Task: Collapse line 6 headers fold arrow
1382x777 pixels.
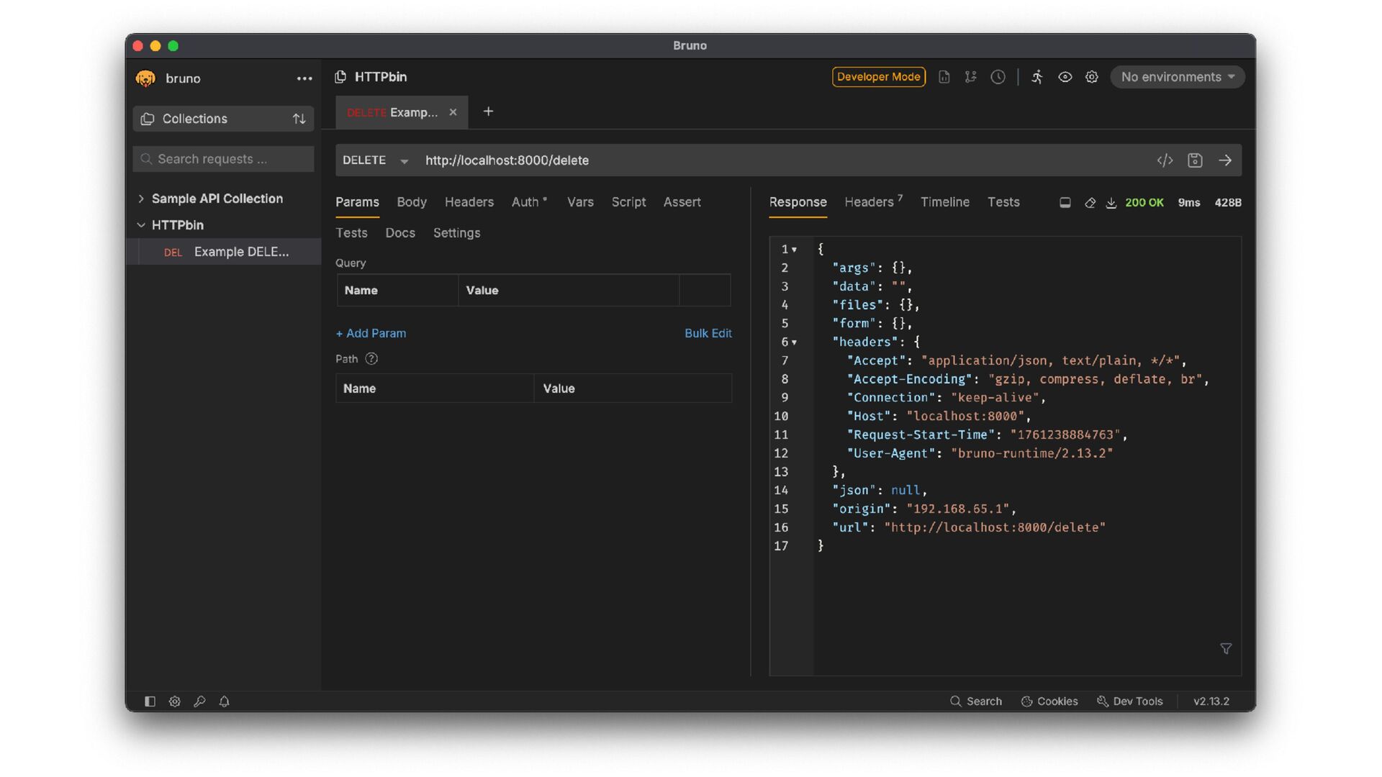Action: coord(795,342)
